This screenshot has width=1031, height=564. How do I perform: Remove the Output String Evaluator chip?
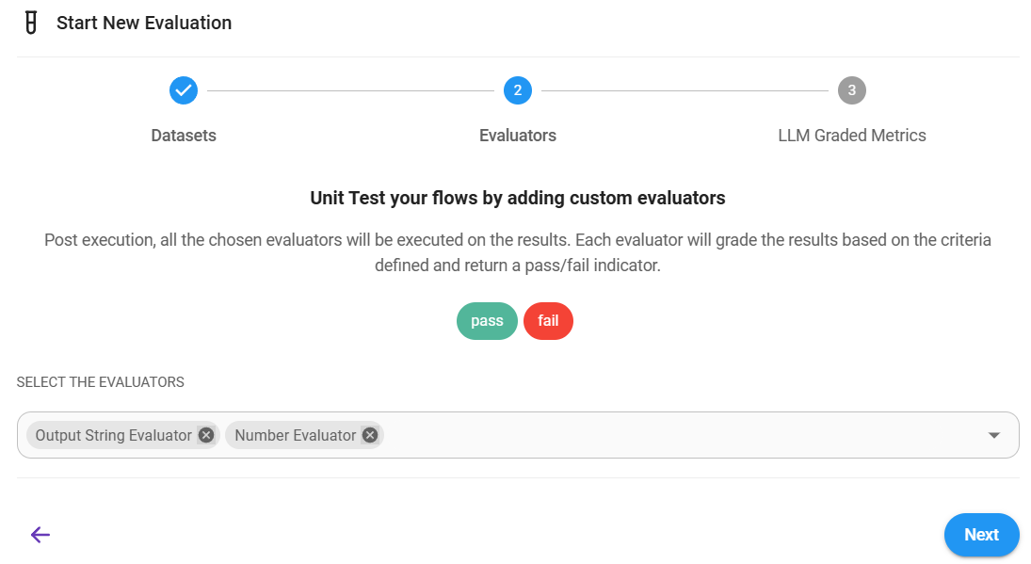[x=206, y=435]
